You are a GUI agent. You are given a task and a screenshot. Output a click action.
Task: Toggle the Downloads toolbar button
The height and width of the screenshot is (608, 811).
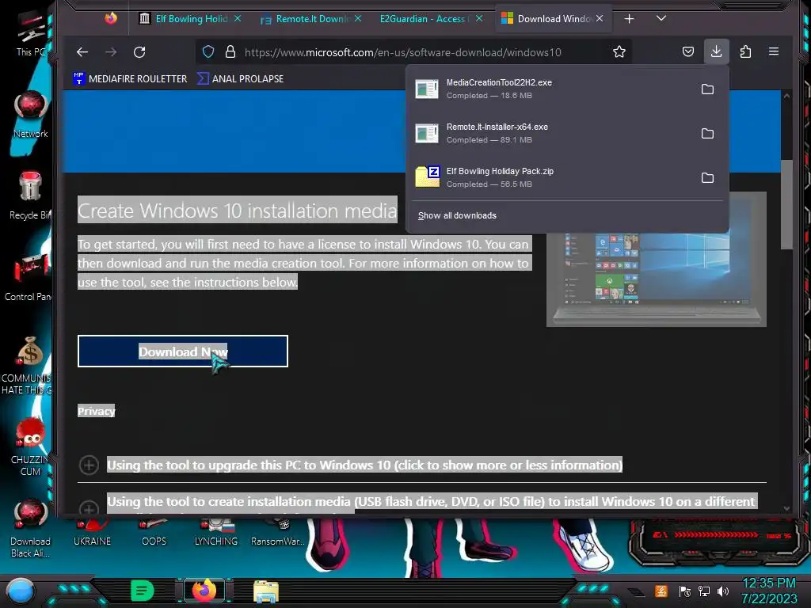[x=716, y=51]
